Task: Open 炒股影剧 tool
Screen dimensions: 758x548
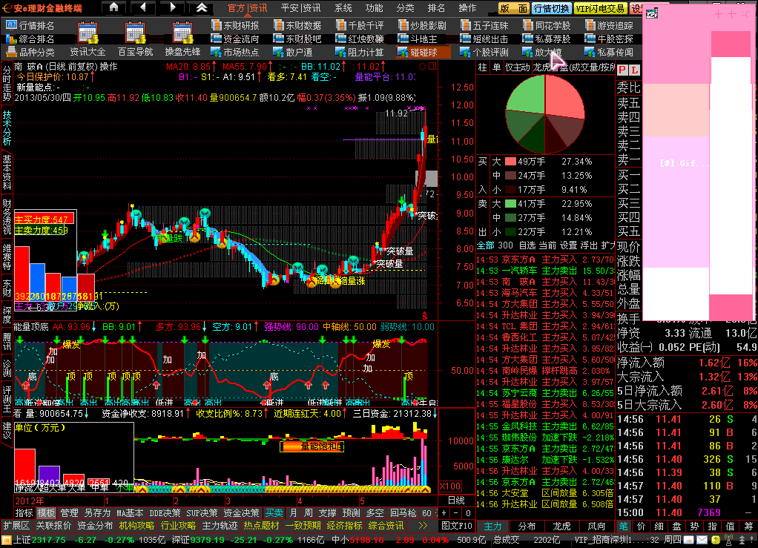Action: (x=423, y=25)
